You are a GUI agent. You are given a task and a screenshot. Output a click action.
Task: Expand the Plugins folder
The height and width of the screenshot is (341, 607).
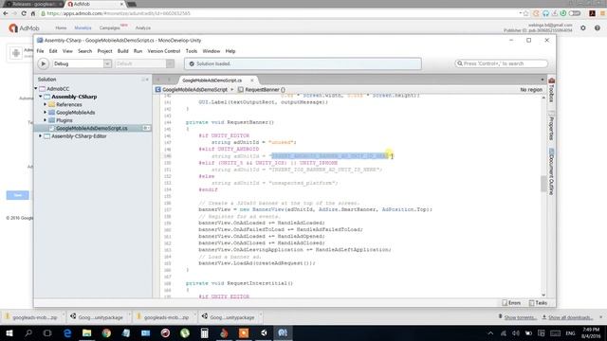tap(46, 120)
